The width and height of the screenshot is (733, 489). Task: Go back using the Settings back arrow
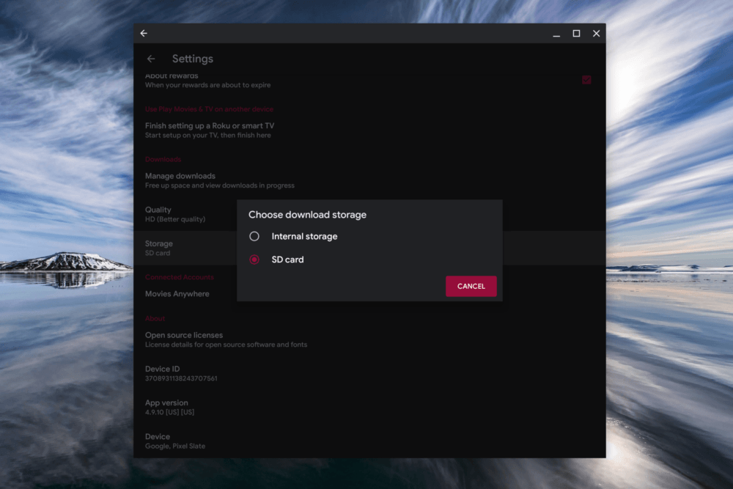151,59
